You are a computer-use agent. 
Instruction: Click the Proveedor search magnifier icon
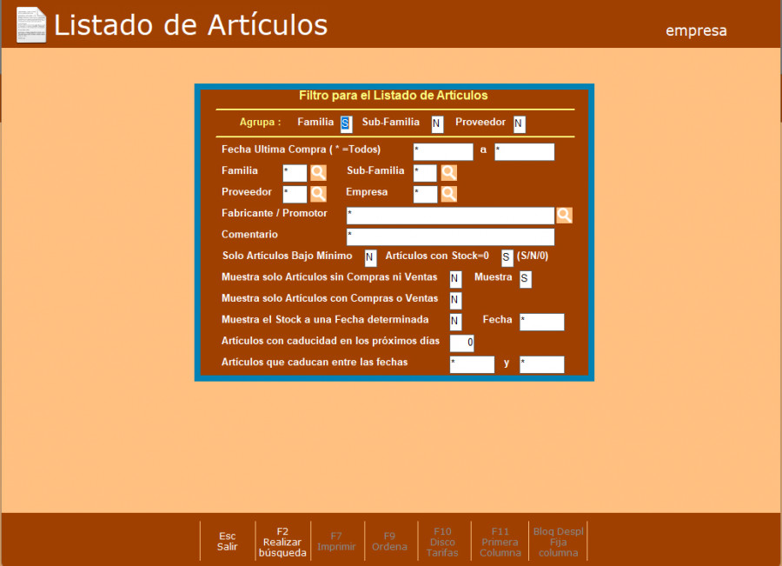pos(318,194)
